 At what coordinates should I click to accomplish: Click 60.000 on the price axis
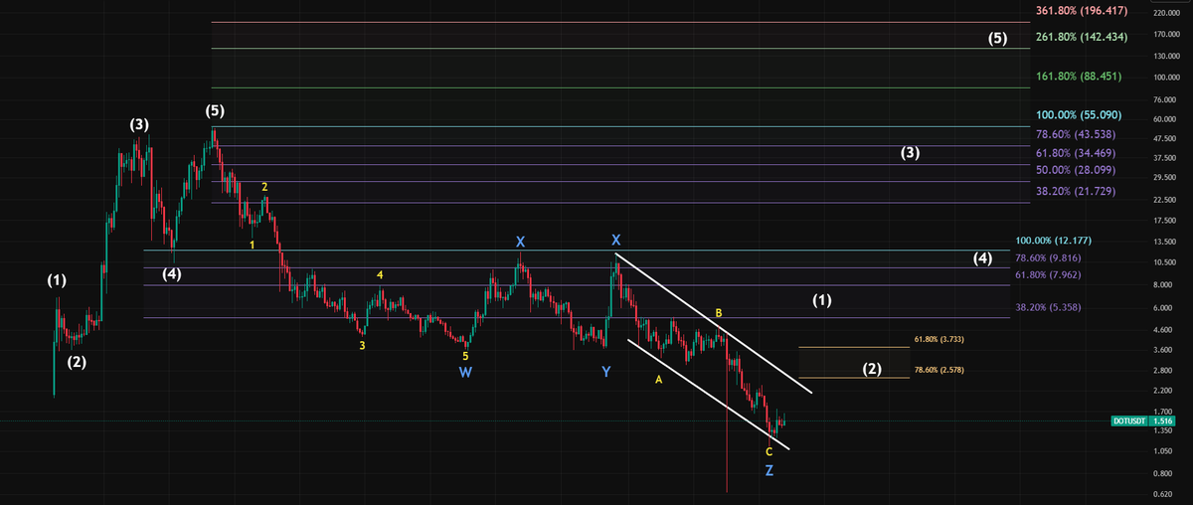tap(1164, 119)
